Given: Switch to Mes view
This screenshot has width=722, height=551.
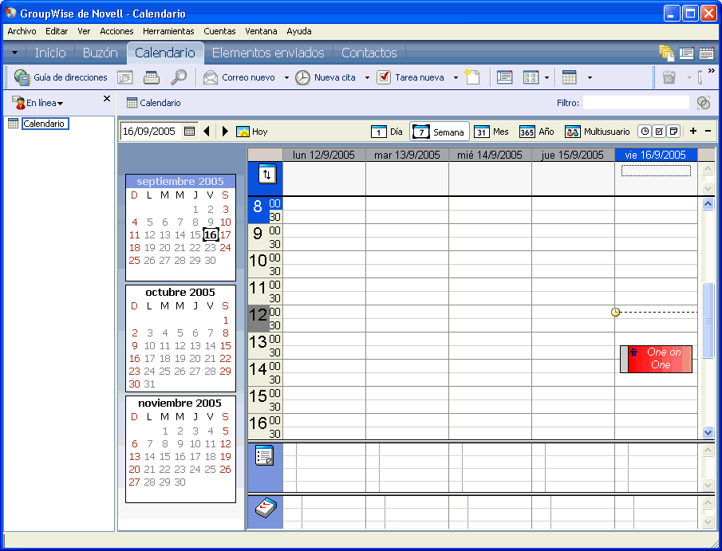Looking at the screenshot, I should pyautogui.click(x=491, y=132).
